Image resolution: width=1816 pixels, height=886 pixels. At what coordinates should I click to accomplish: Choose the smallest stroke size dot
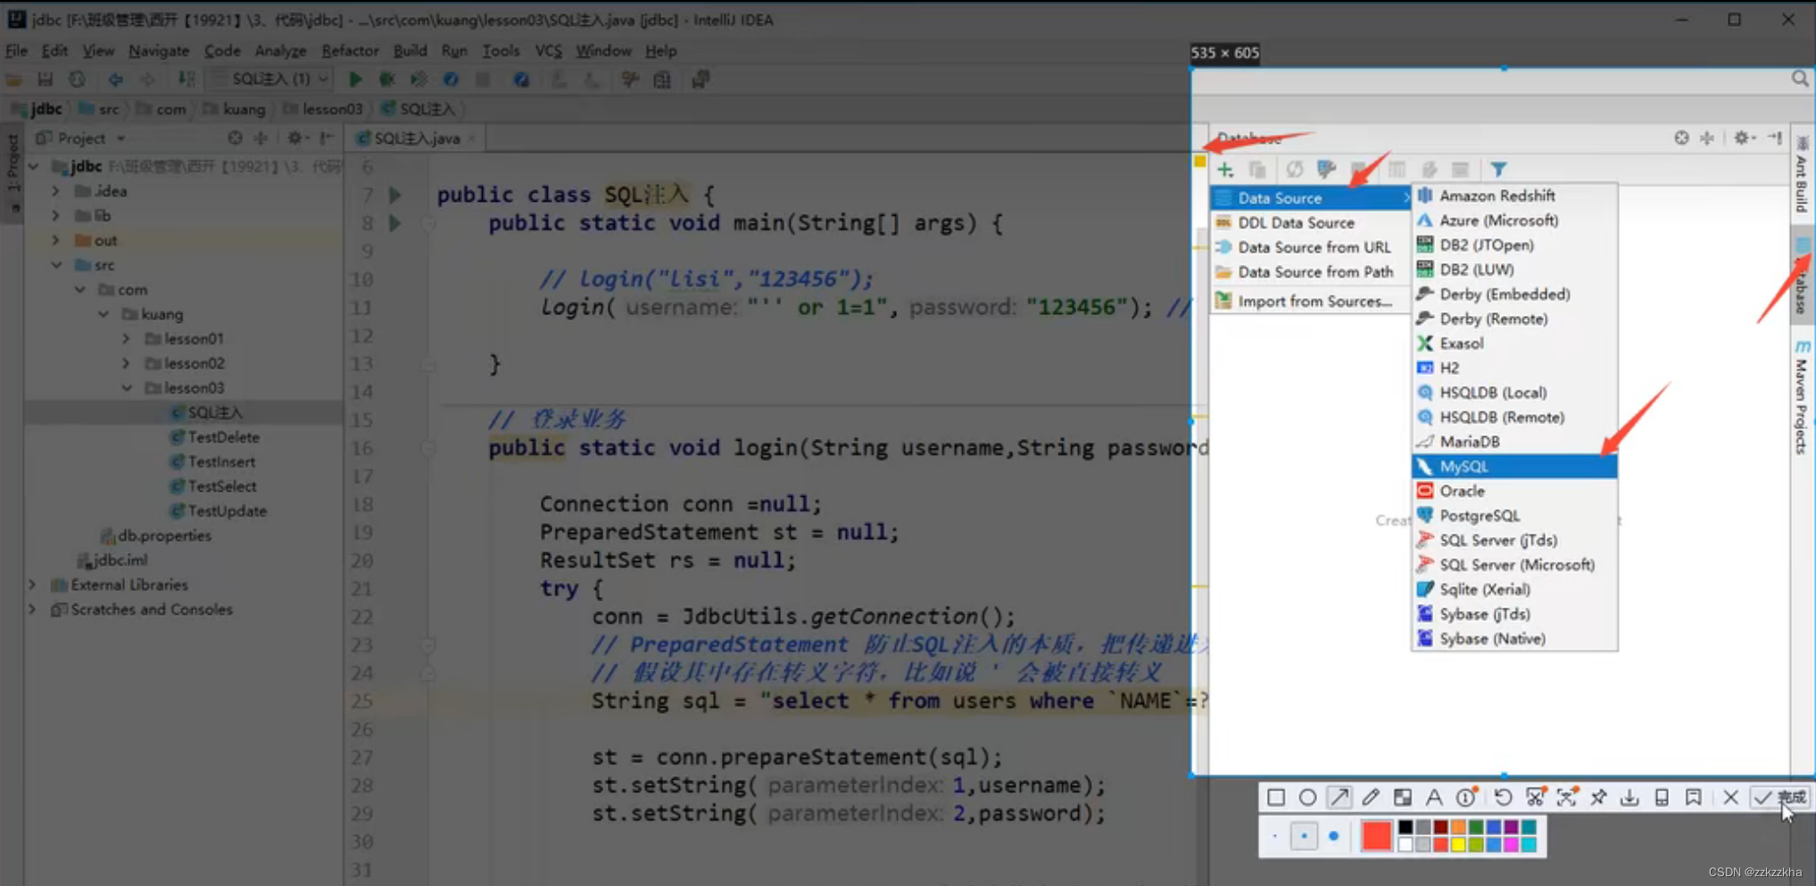coord(1274,836)
